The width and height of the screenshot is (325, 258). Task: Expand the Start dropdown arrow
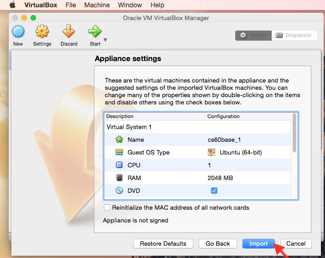pos(105,40)
